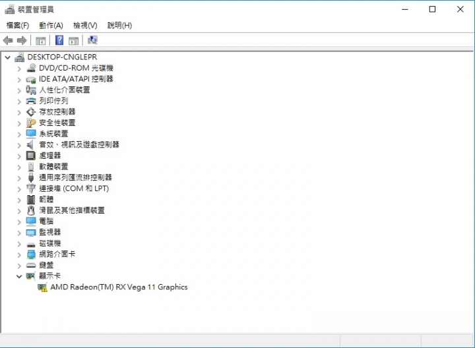
Task: Select the 滑鼠及其他指標裝置 label
Action: [72, 210]
